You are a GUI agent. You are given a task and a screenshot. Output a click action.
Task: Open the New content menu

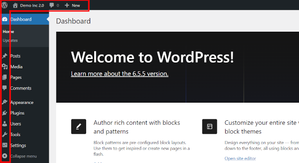pyautogui.click(x=76, y=6)
